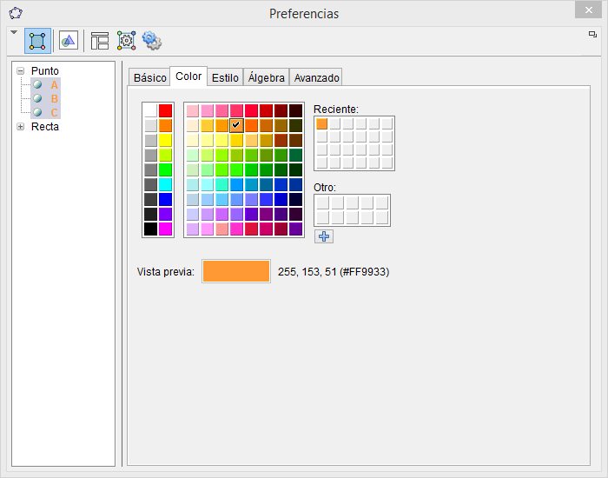Pick orange in the primary color column
This screenshot has height=478, width=608.
click(166, 125)
